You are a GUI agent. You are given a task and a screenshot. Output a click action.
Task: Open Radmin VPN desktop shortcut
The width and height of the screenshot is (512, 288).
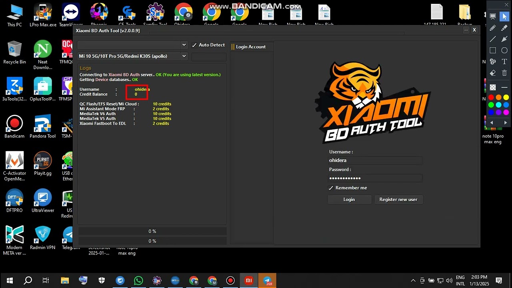point(43,238)
